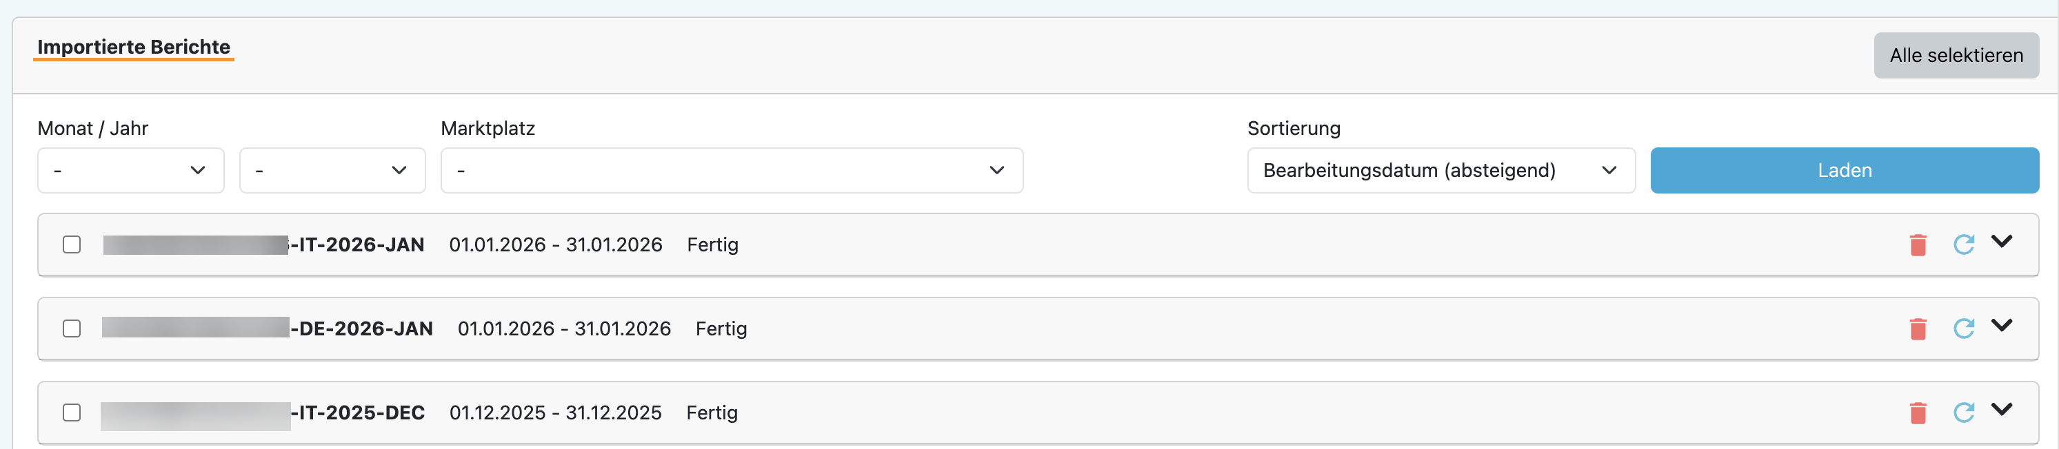Image resolution: width=2059 pixels, height=449 pixels.
Task: Click the Alle selektieren button
Action: 1956,55
